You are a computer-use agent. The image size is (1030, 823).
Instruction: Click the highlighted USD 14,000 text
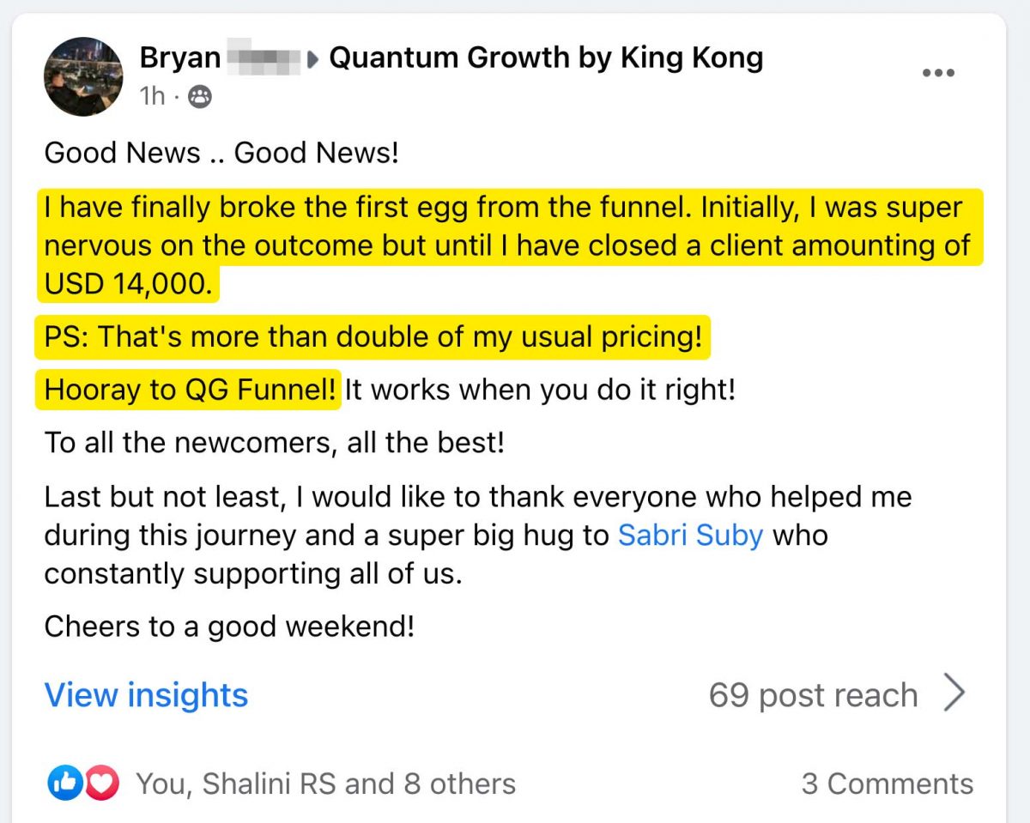tap(127, 285)
